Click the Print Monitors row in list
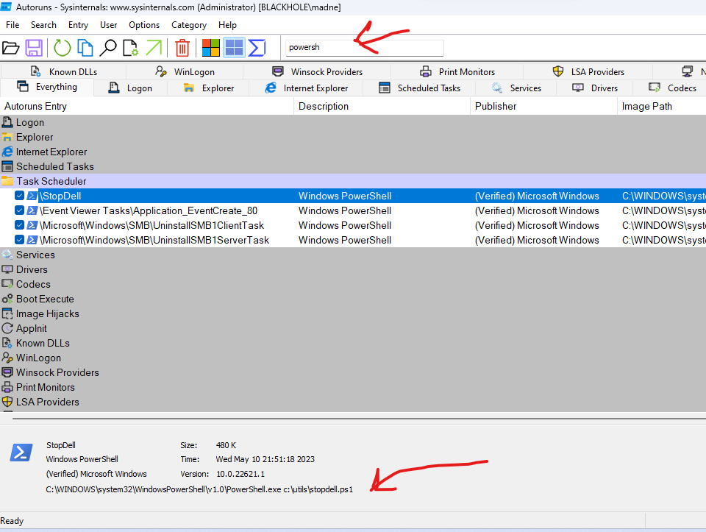The width and height of the screenshot is (706, 532). [x=353, y=387]
